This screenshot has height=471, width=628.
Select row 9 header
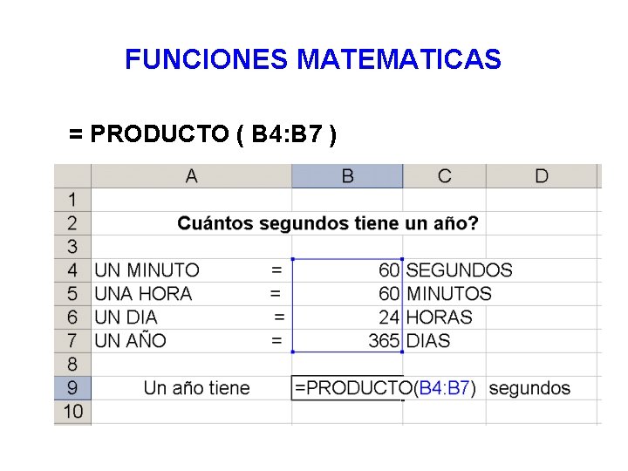coord(72,388)
